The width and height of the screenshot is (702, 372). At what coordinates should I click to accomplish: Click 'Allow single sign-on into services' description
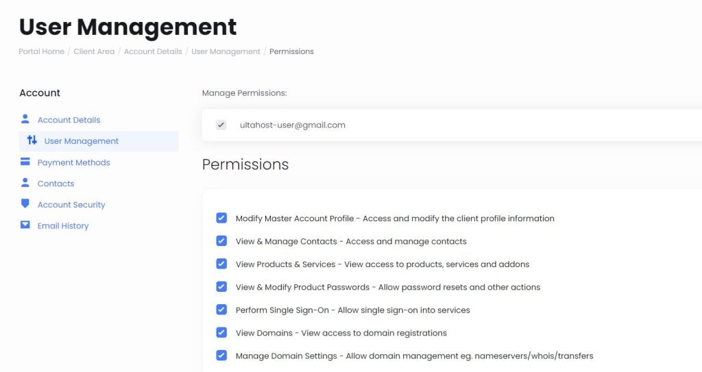tap(404, 310)
